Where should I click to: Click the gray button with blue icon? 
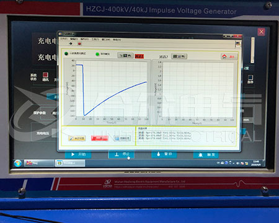click(x=122, y=138)
